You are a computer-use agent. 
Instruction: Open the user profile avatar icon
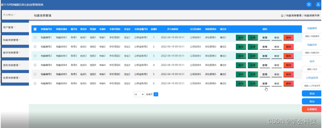click(318, 5)
